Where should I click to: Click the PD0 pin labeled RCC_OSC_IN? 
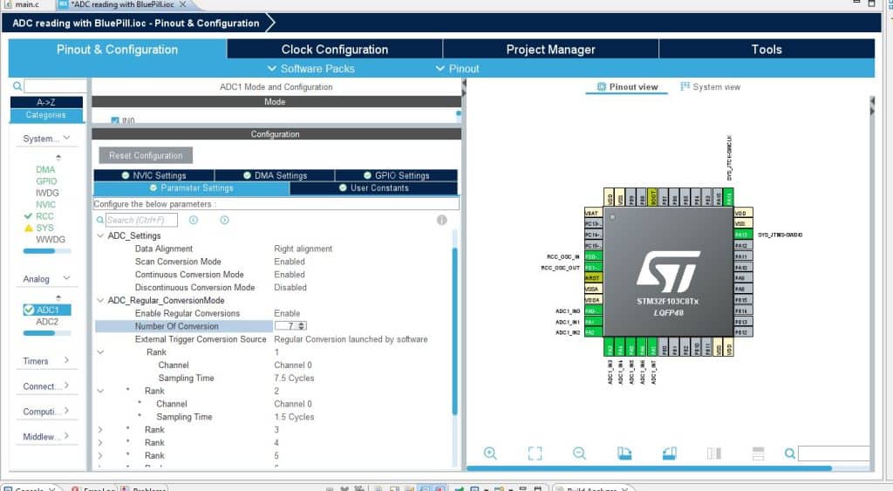593,256
